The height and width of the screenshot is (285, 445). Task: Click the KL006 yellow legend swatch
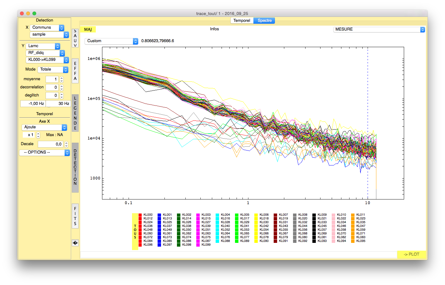tap(256, 215)
